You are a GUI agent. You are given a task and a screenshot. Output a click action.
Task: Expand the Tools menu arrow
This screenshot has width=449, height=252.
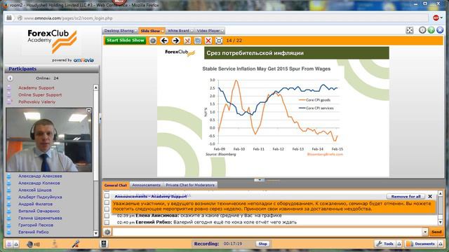(399, 244)
